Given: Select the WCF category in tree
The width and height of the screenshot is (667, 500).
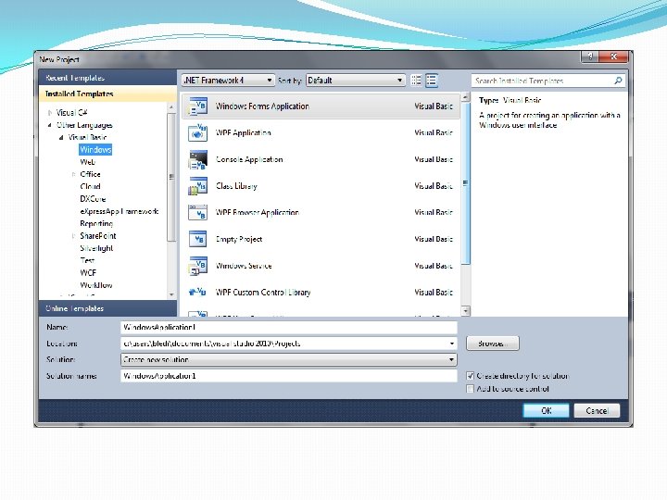Looking at the screenshot, I should [88, 273].
